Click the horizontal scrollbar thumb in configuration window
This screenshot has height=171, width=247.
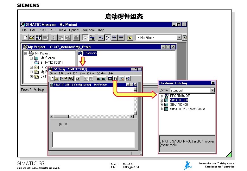click(61, 116)
